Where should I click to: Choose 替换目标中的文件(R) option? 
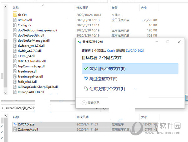[130, 69]
